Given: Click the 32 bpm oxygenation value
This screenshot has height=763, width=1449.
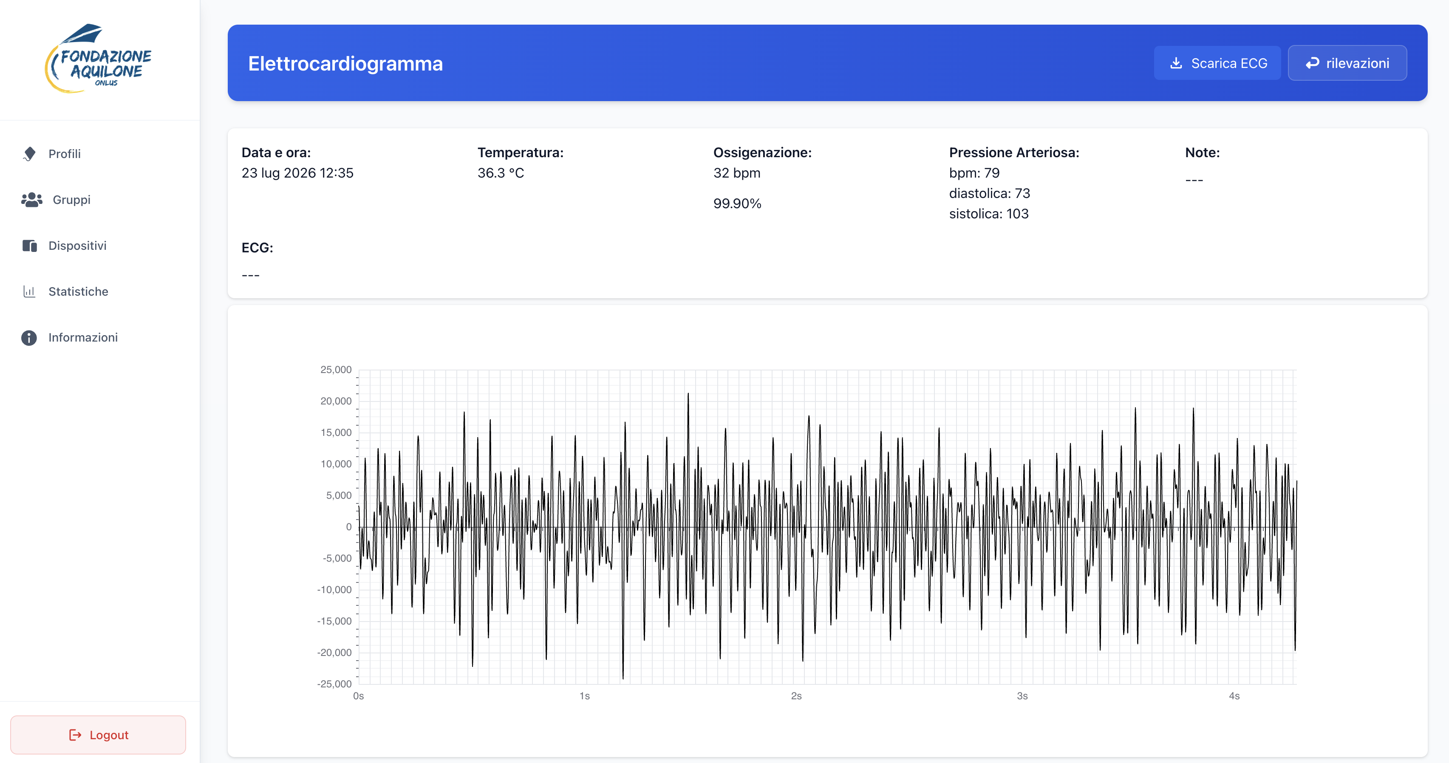Looking at the screenshot, I should pos(737,173).
